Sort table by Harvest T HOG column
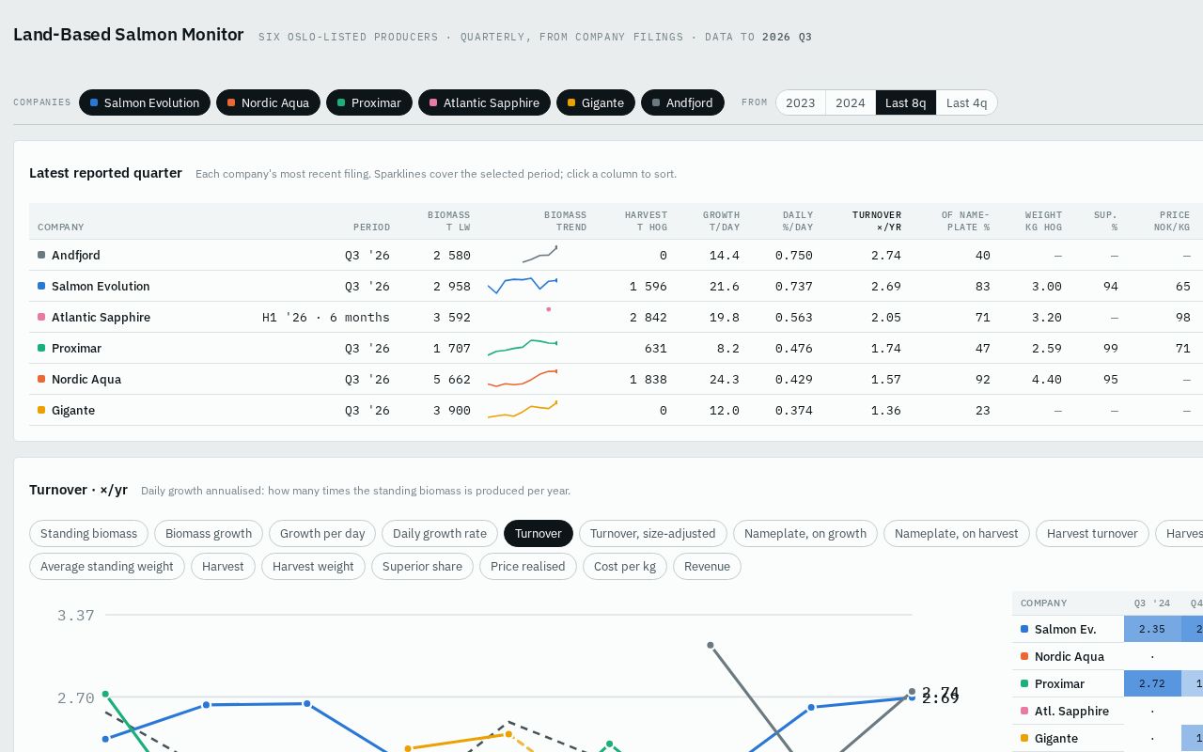 636,221
